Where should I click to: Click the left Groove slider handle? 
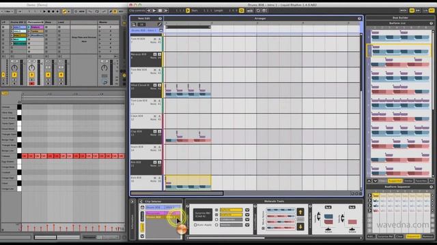click(x=328, y=230)
